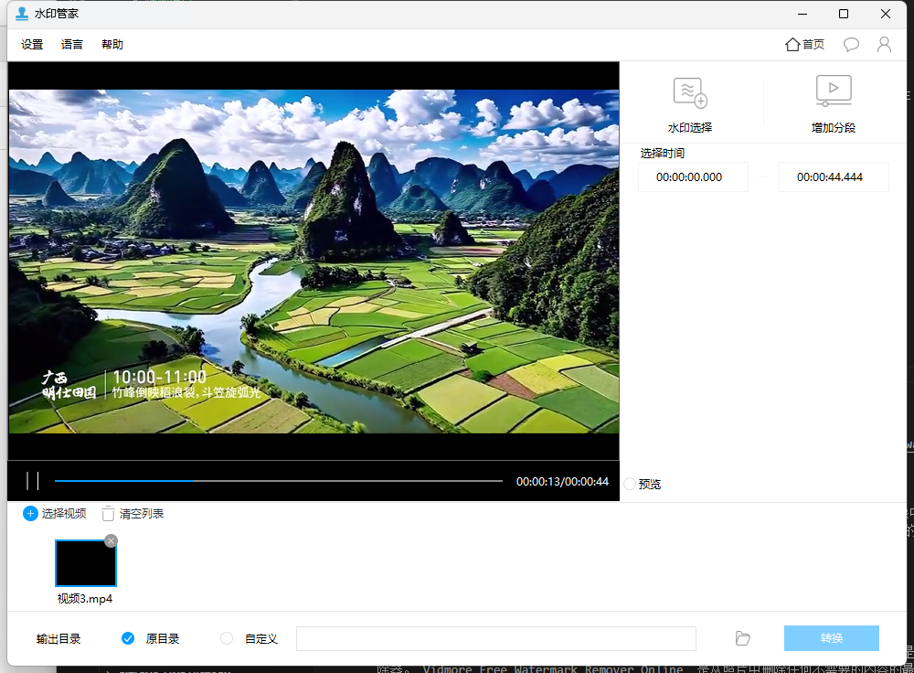The width and height of the screenshot is (914, 673).
Task: Click the 水印管家 app logo icon
Action: click(22, 14)
